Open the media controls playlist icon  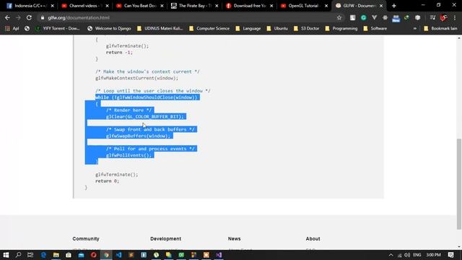click(432, 17)
